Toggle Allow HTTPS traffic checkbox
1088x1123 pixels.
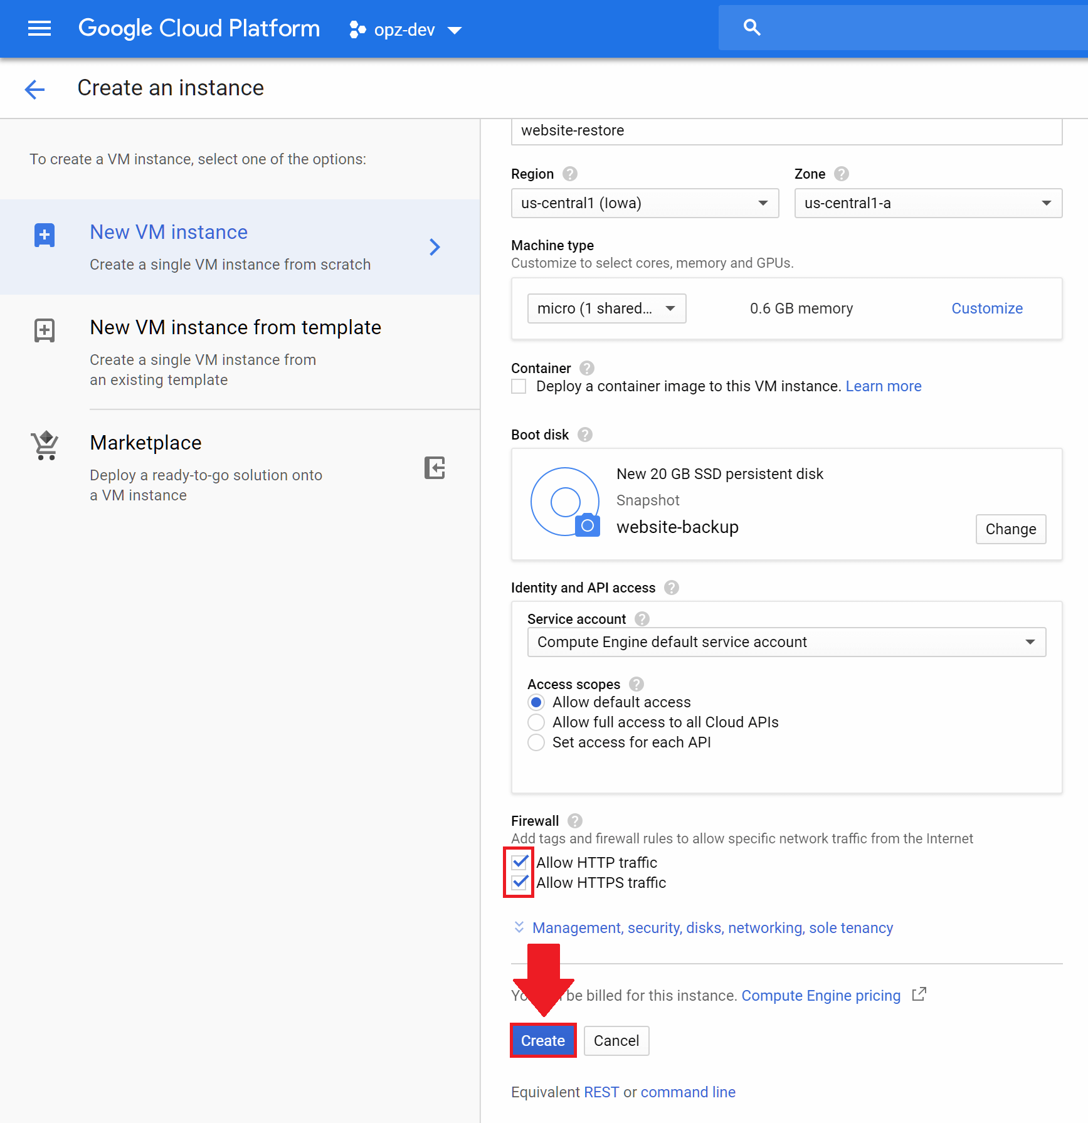click(519, 883)
